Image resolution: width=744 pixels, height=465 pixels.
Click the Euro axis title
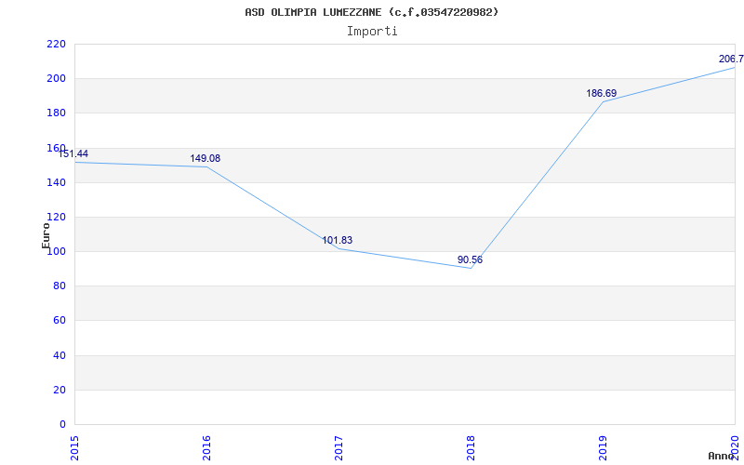(46, 235)
